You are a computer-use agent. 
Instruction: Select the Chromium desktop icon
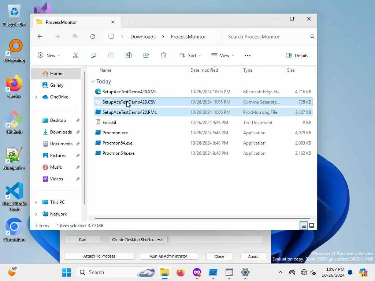click(x=14, y=230)
